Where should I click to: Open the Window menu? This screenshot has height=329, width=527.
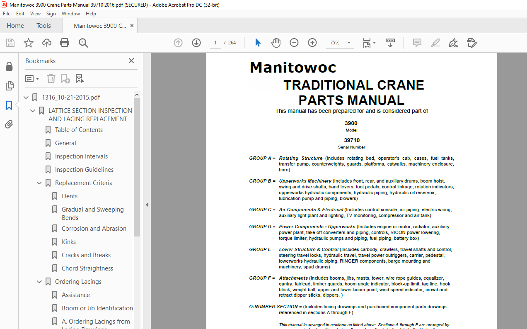[x=71, y=14]
